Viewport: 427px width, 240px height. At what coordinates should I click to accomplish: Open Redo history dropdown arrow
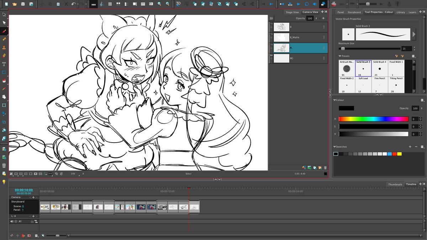coord(86,4)
